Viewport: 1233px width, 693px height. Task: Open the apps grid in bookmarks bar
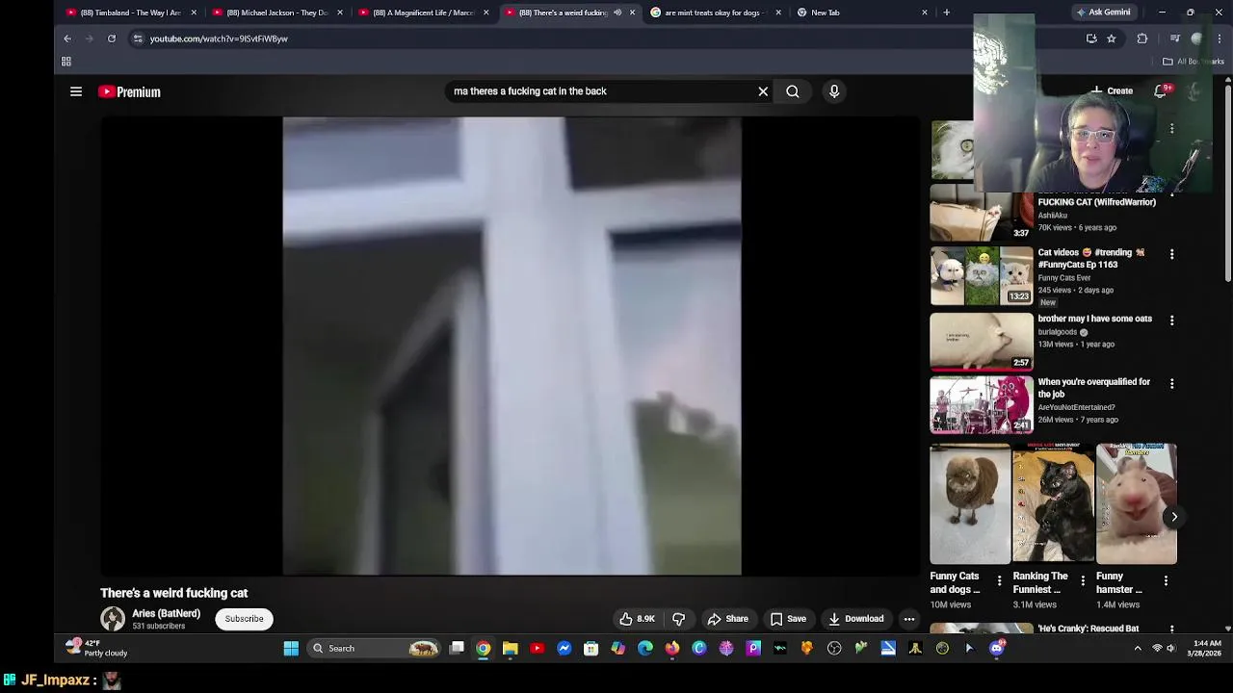click(66, 62)
